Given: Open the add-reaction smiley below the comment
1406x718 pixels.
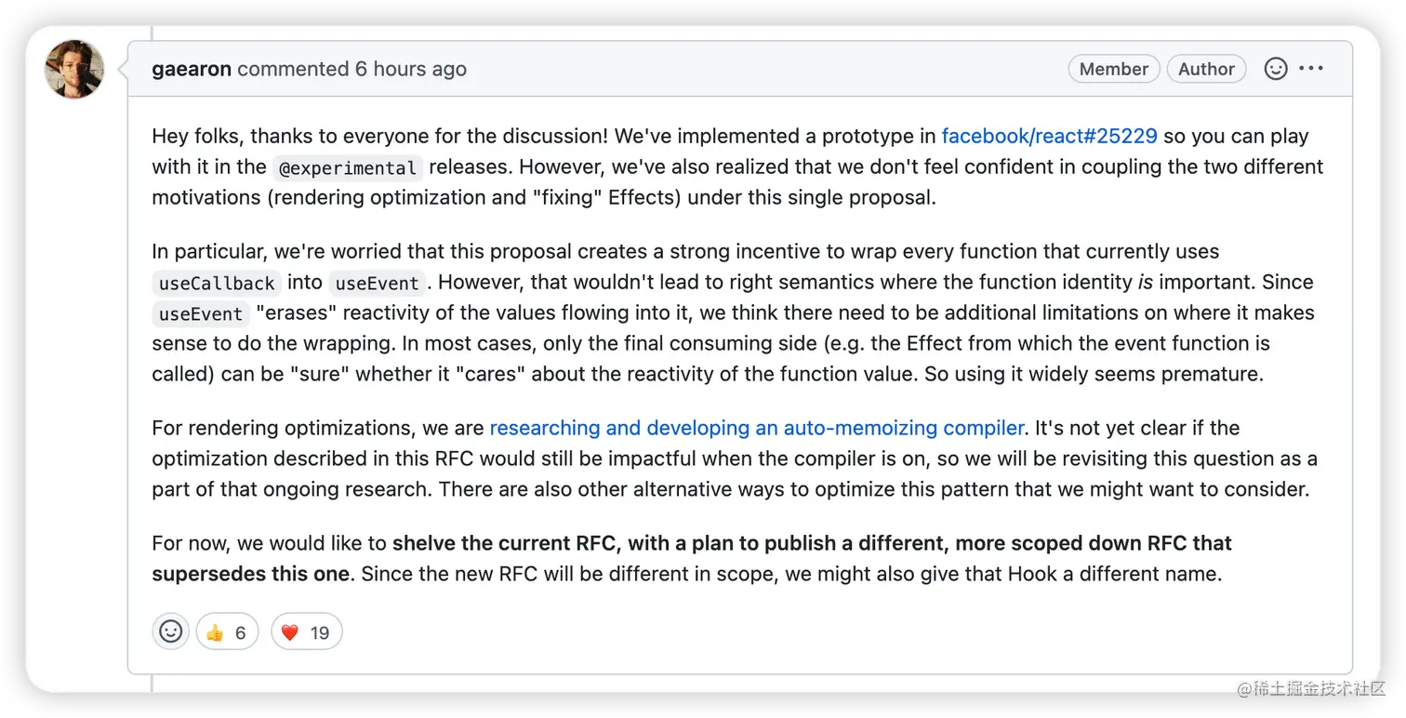Looking at the screenshot, I should (170, 631).
